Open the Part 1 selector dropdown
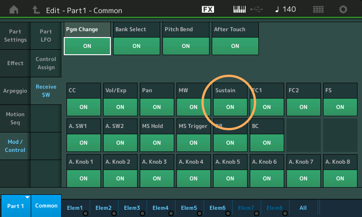Viewport: 362px width, 217px height. pos(16,206)
